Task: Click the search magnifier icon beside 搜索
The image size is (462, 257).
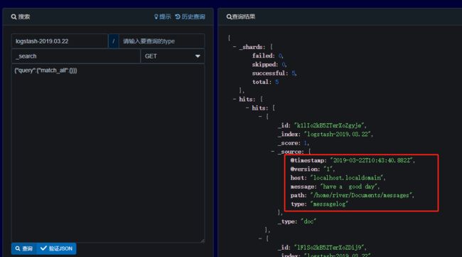Action: click(x=14, y=17)
